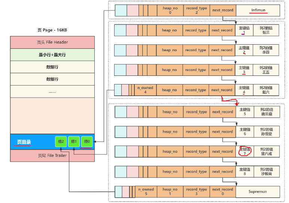Click the "record_type 3" cell

pos(197,191)
